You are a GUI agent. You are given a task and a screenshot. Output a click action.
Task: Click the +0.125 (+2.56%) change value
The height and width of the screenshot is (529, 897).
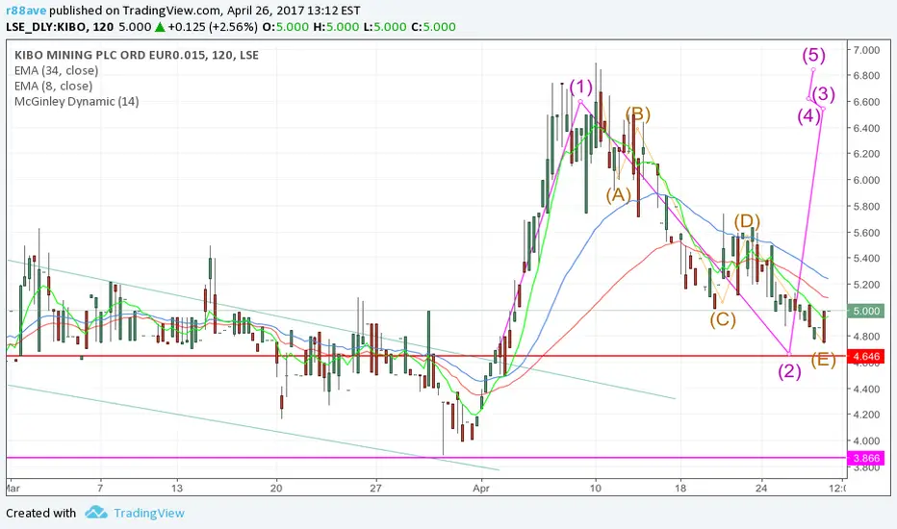213,27
